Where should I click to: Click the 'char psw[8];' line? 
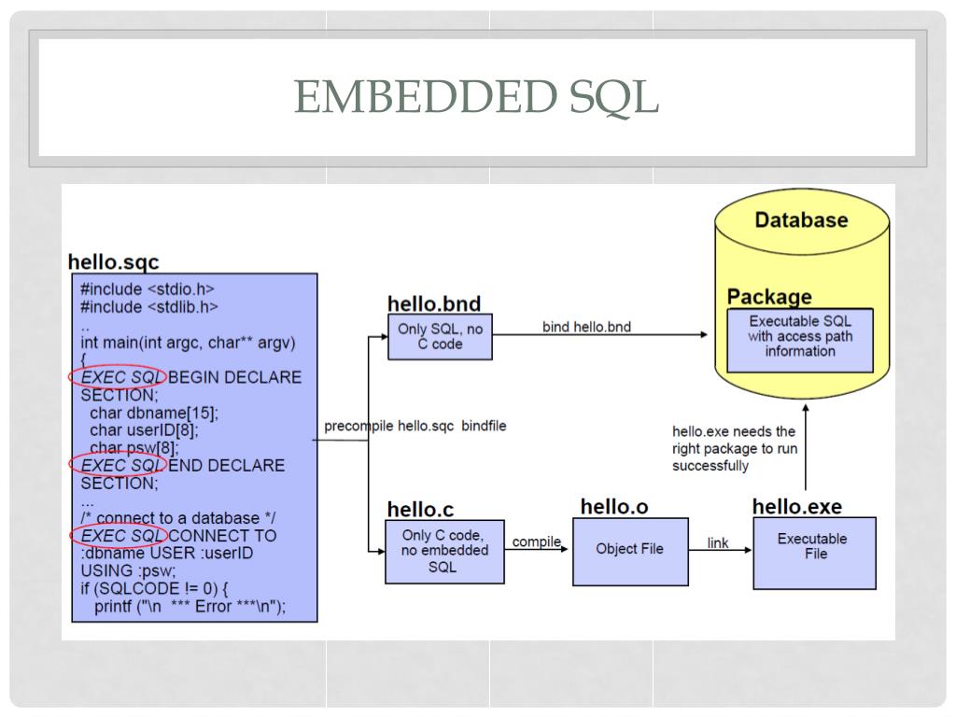134,448
